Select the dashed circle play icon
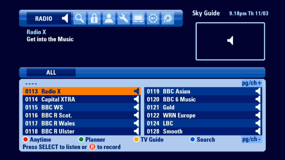285x160 pixels. click(x=152, y=18)
